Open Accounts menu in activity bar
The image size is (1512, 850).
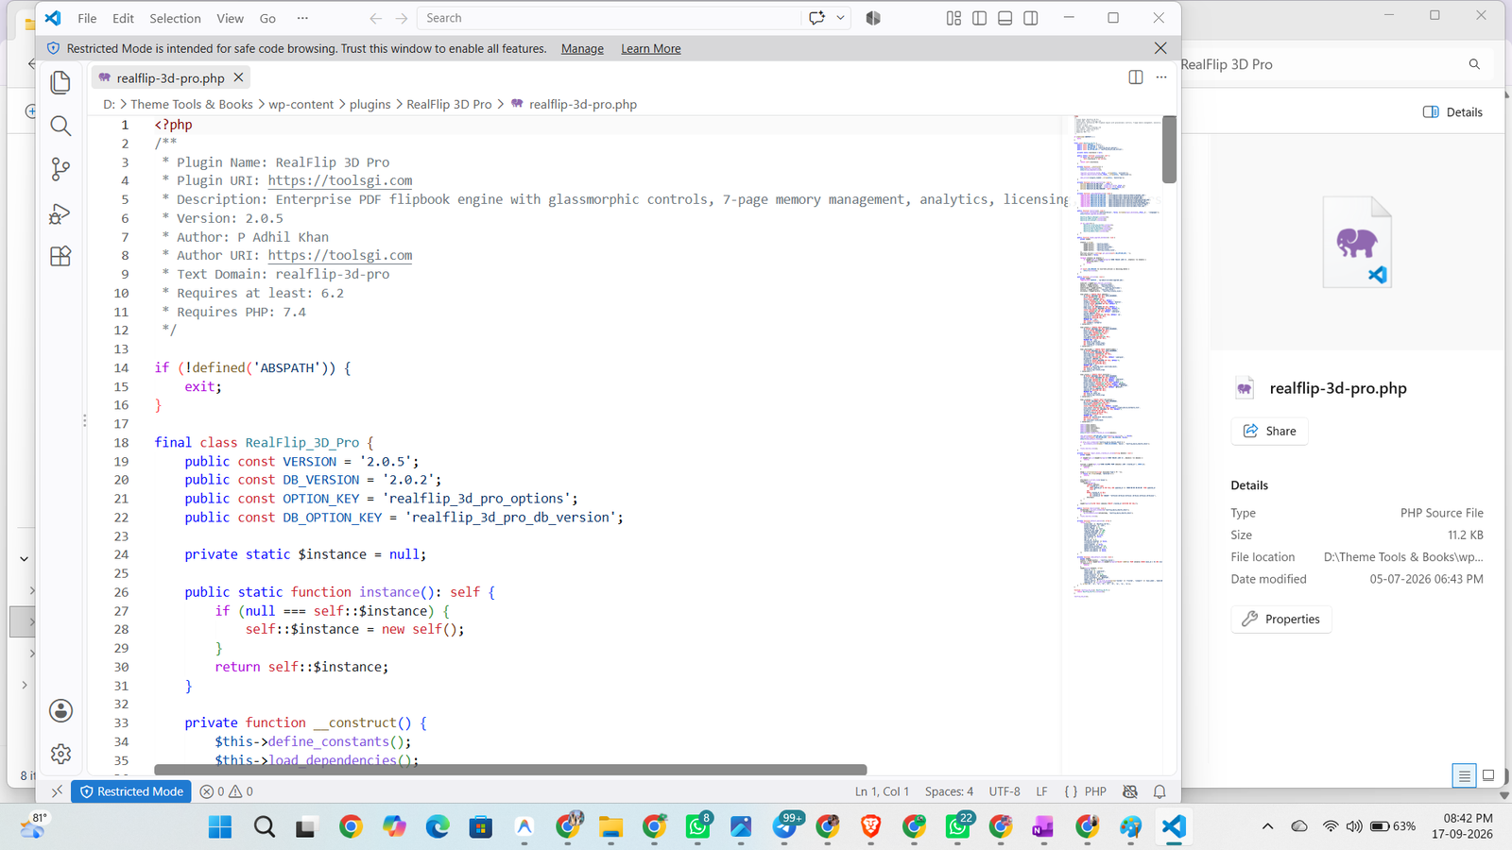(x=60, y=711)
